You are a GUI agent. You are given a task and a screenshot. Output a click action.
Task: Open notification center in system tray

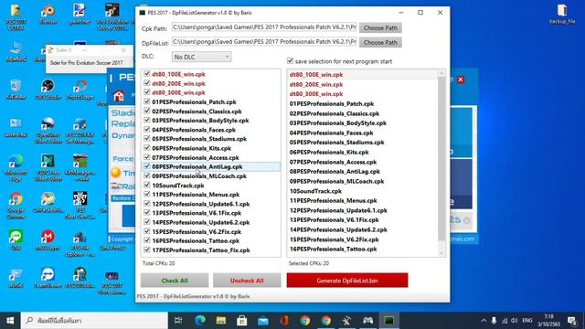(572, 321)
